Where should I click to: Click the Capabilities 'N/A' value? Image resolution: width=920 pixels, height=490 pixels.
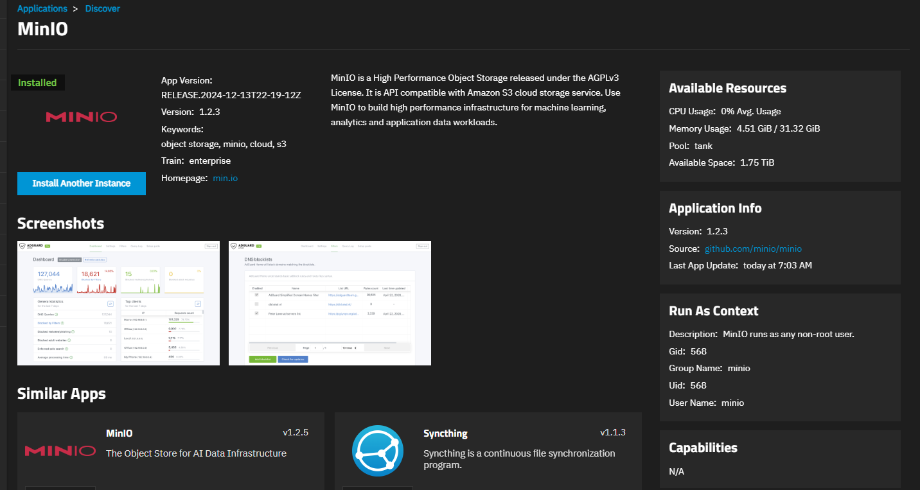(x=677, y=471)
